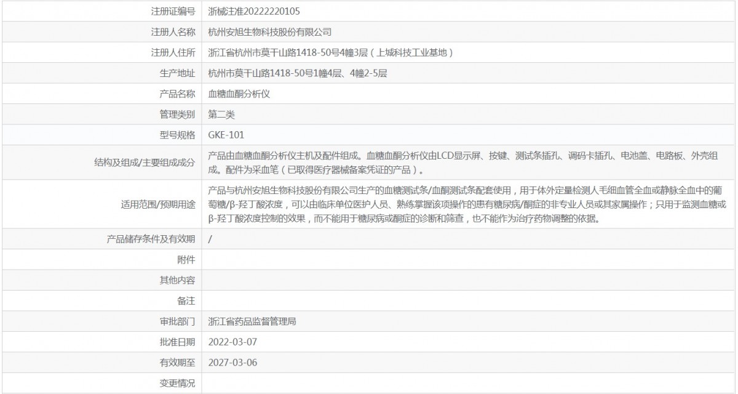Click the 管理类别 label

177,115
